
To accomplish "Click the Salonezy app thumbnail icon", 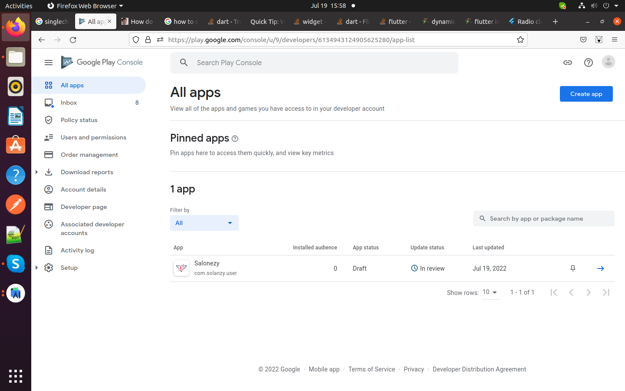I will click(x=181, y=268).
